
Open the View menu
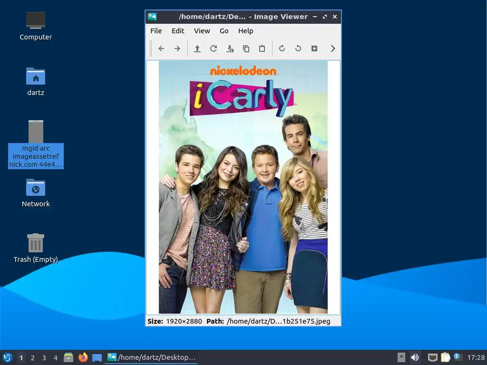tap(202, 31)
